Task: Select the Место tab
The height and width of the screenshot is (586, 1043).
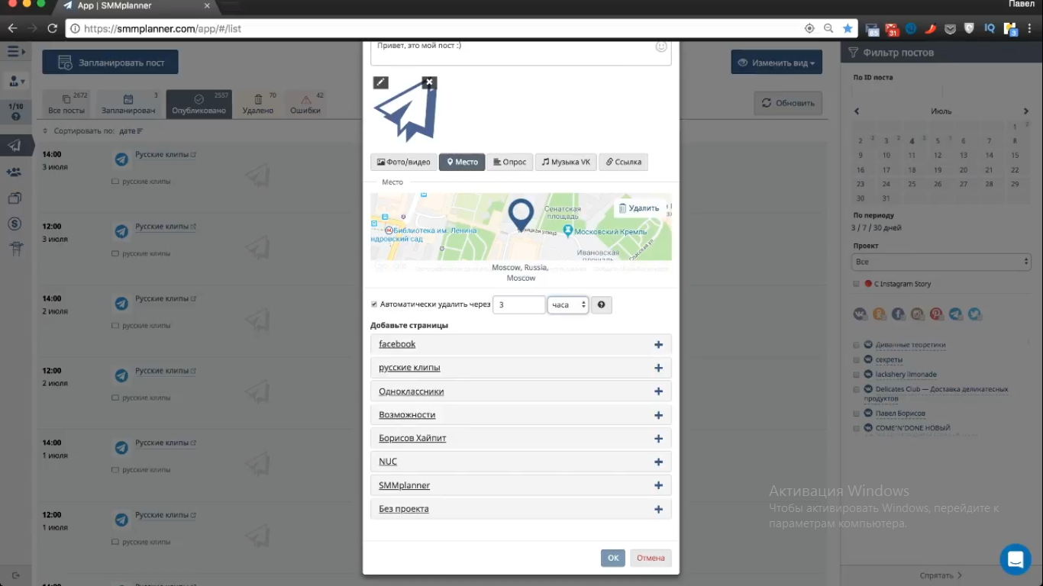Action: point(462,162)
